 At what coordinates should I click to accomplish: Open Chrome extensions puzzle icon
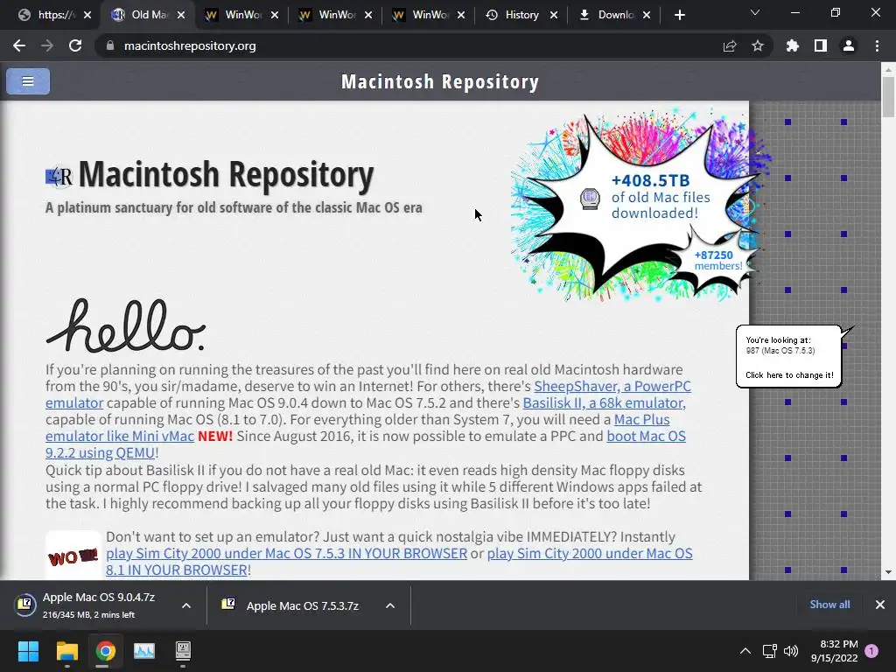tap(793, 45)
